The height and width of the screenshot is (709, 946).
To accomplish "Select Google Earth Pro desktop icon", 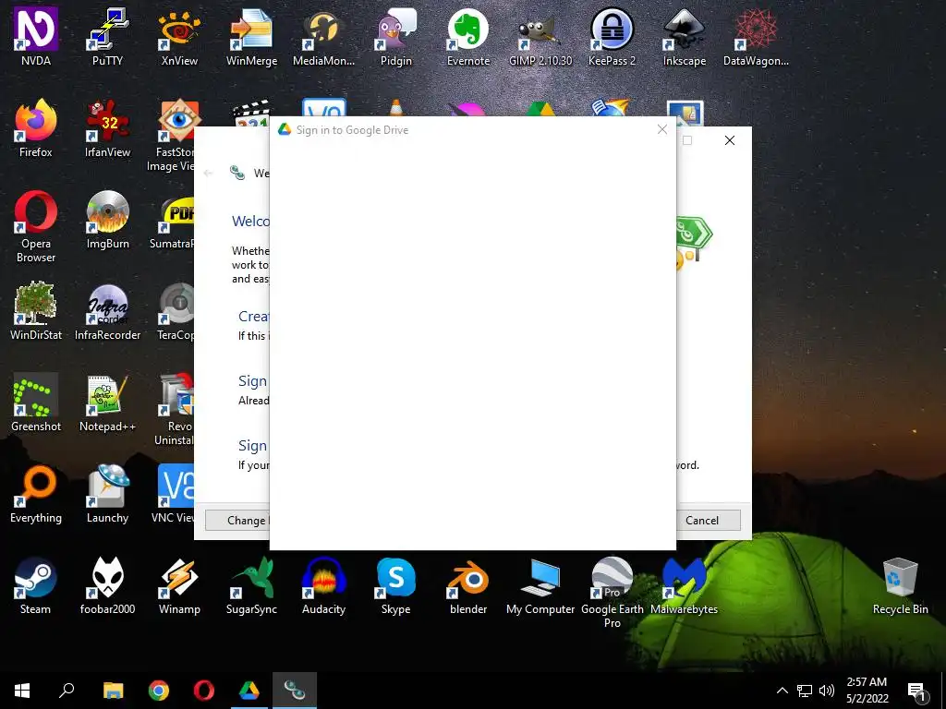I will click(612, 592).
